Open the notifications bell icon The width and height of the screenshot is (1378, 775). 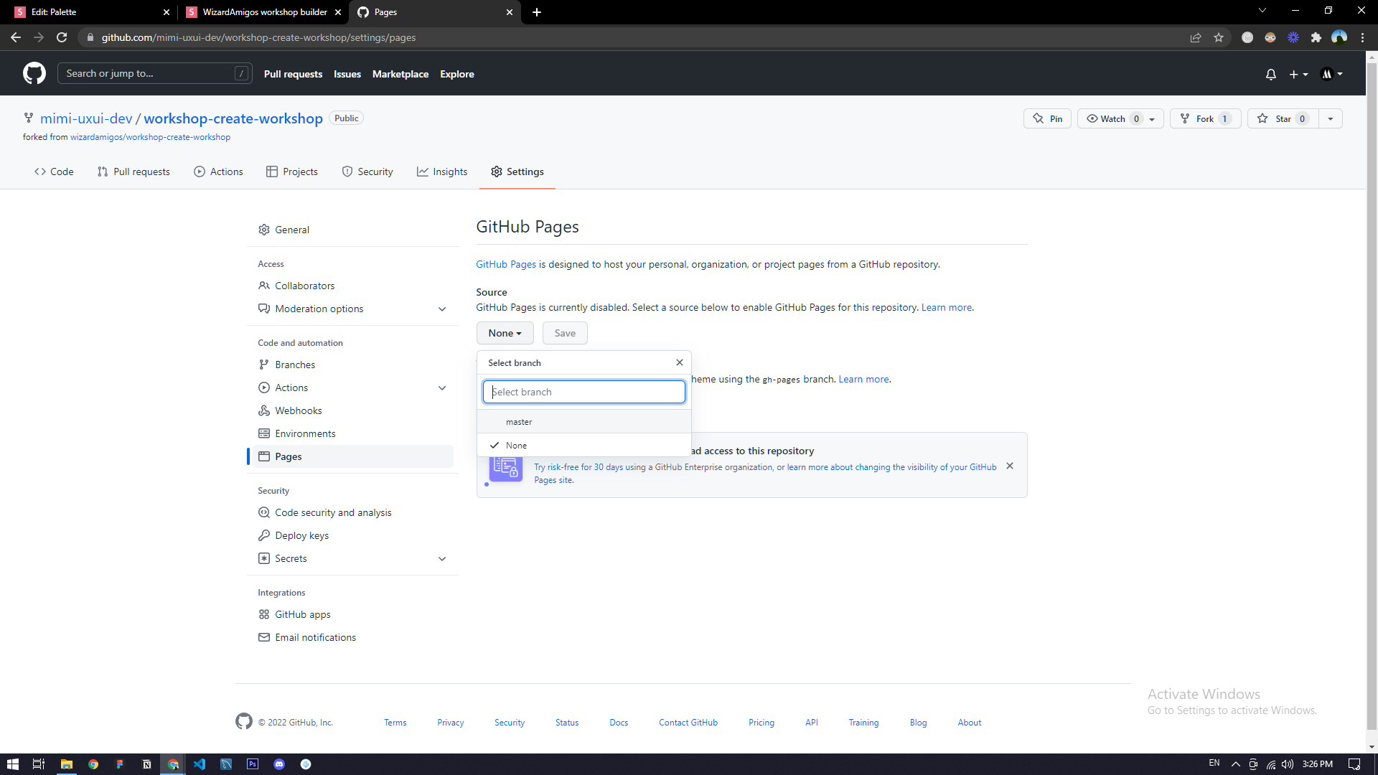click(1270, 74)
